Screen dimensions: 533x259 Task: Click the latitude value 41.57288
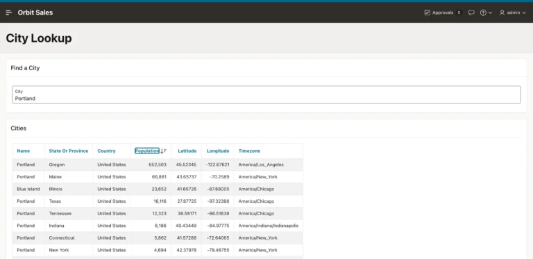pyautogui.click(x=186, y=238)
